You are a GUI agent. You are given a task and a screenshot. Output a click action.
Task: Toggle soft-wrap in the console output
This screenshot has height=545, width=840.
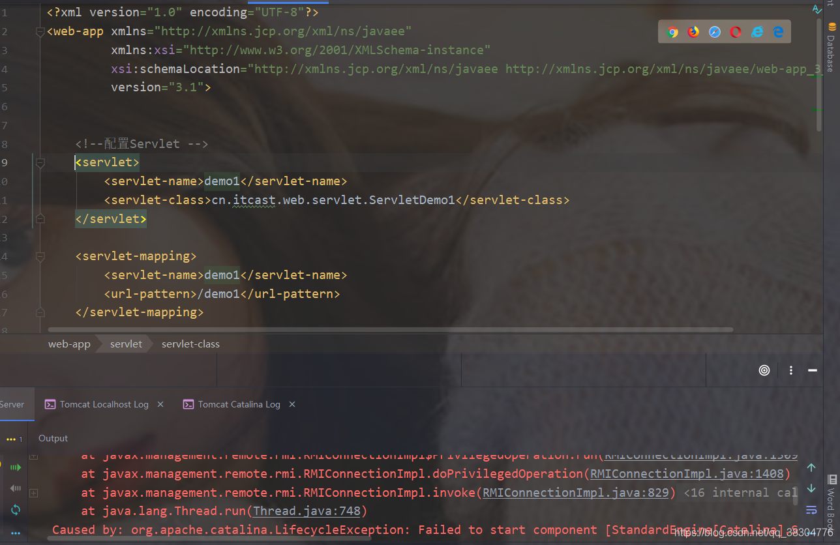pos(811,510)
